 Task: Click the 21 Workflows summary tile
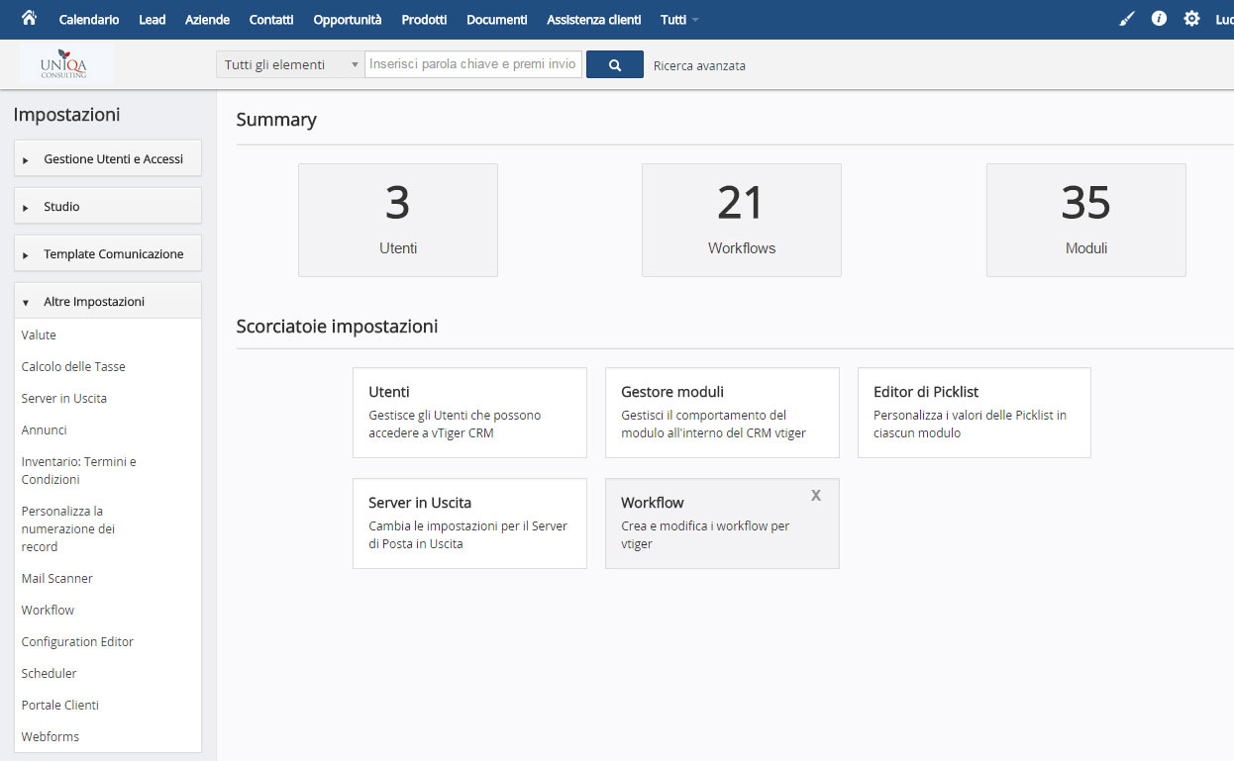[742, 220]
